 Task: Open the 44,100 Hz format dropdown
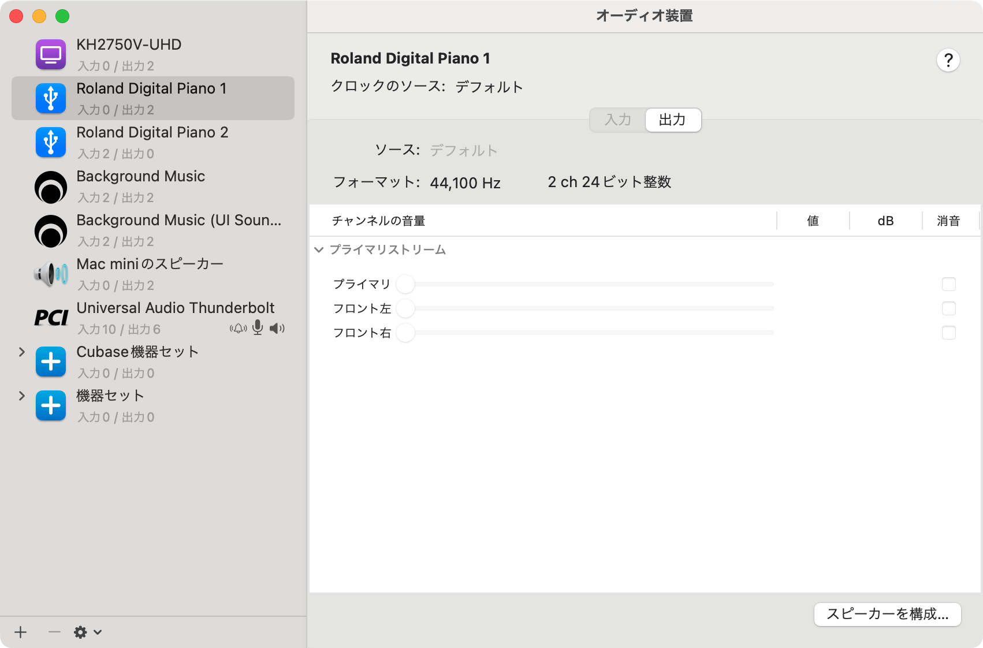(466, 183)
